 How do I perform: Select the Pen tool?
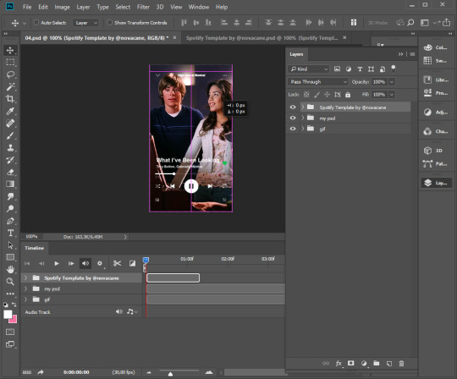coord(10,221)
